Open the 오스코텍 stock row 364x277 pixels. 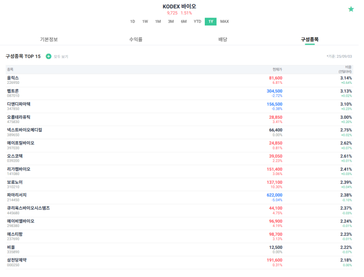click(x=179, y=158)
